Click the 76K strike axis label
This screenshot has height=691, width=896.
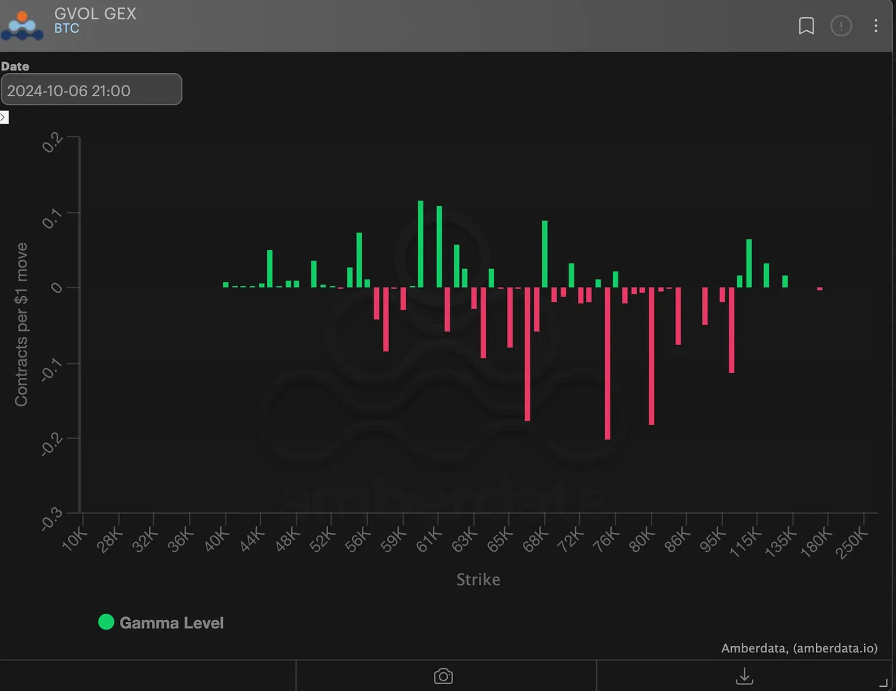606,540
